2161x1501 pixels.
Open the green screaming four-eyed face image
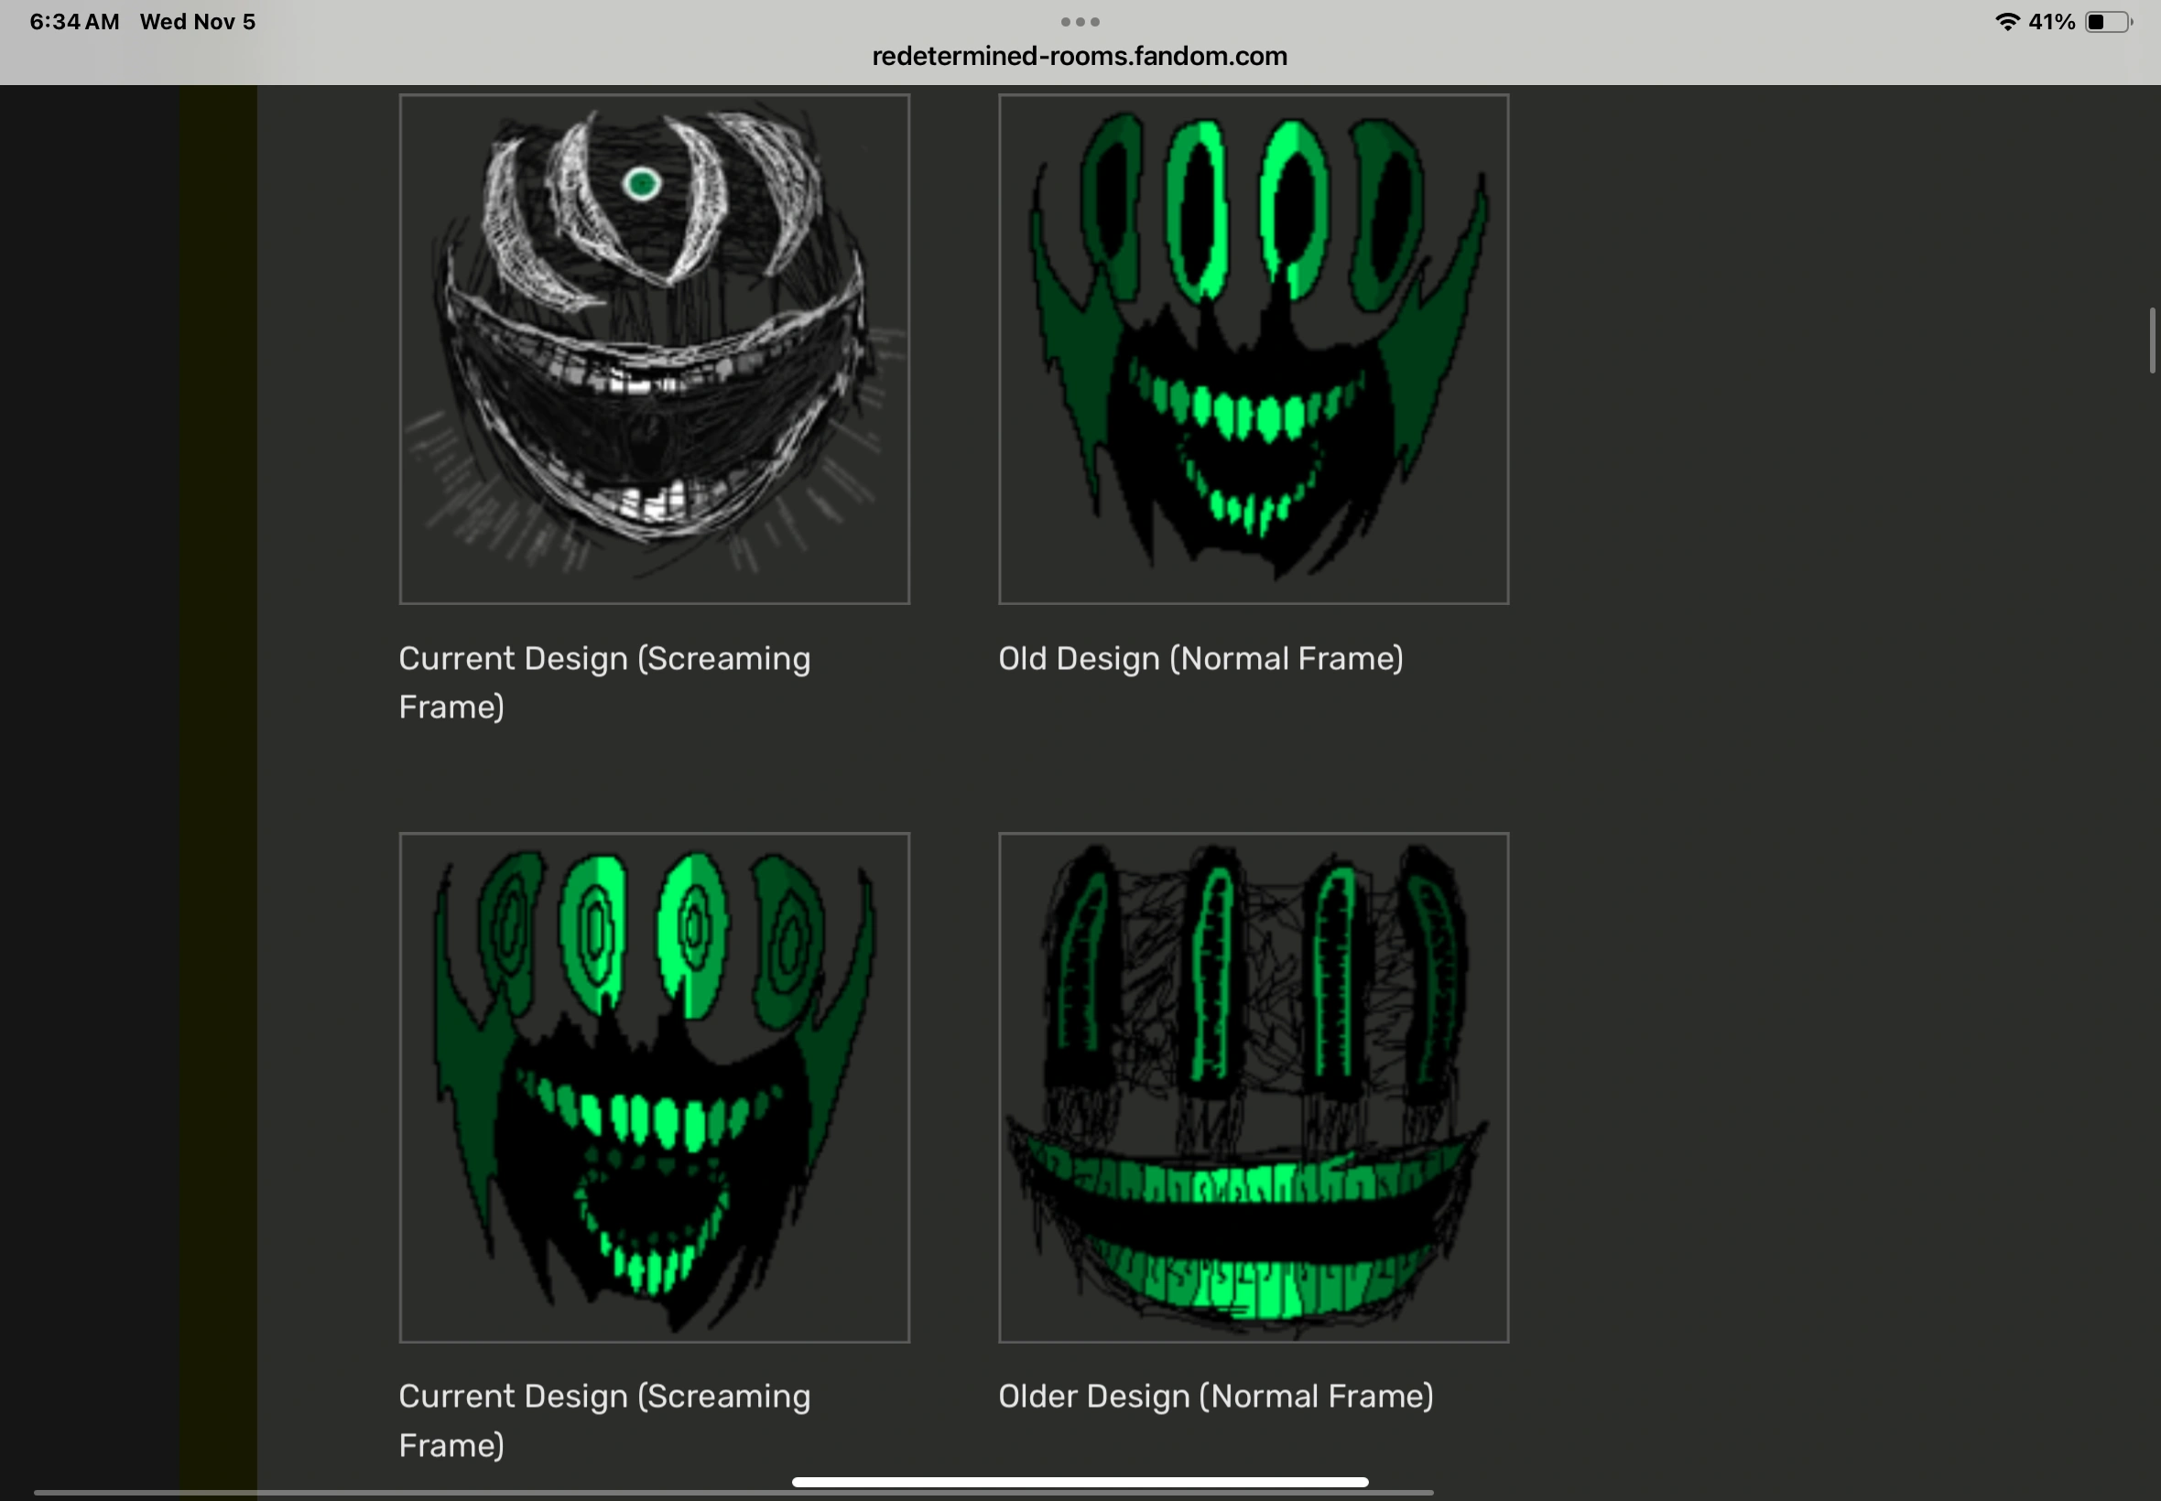coord(654,1086)
